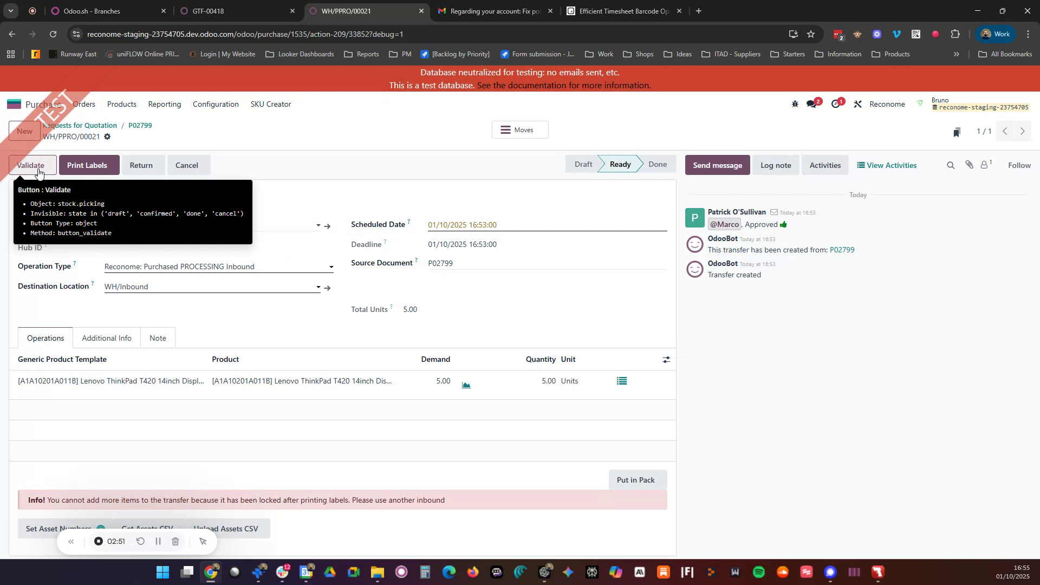Toggle Follow on this transfer

pos(1019,165)
